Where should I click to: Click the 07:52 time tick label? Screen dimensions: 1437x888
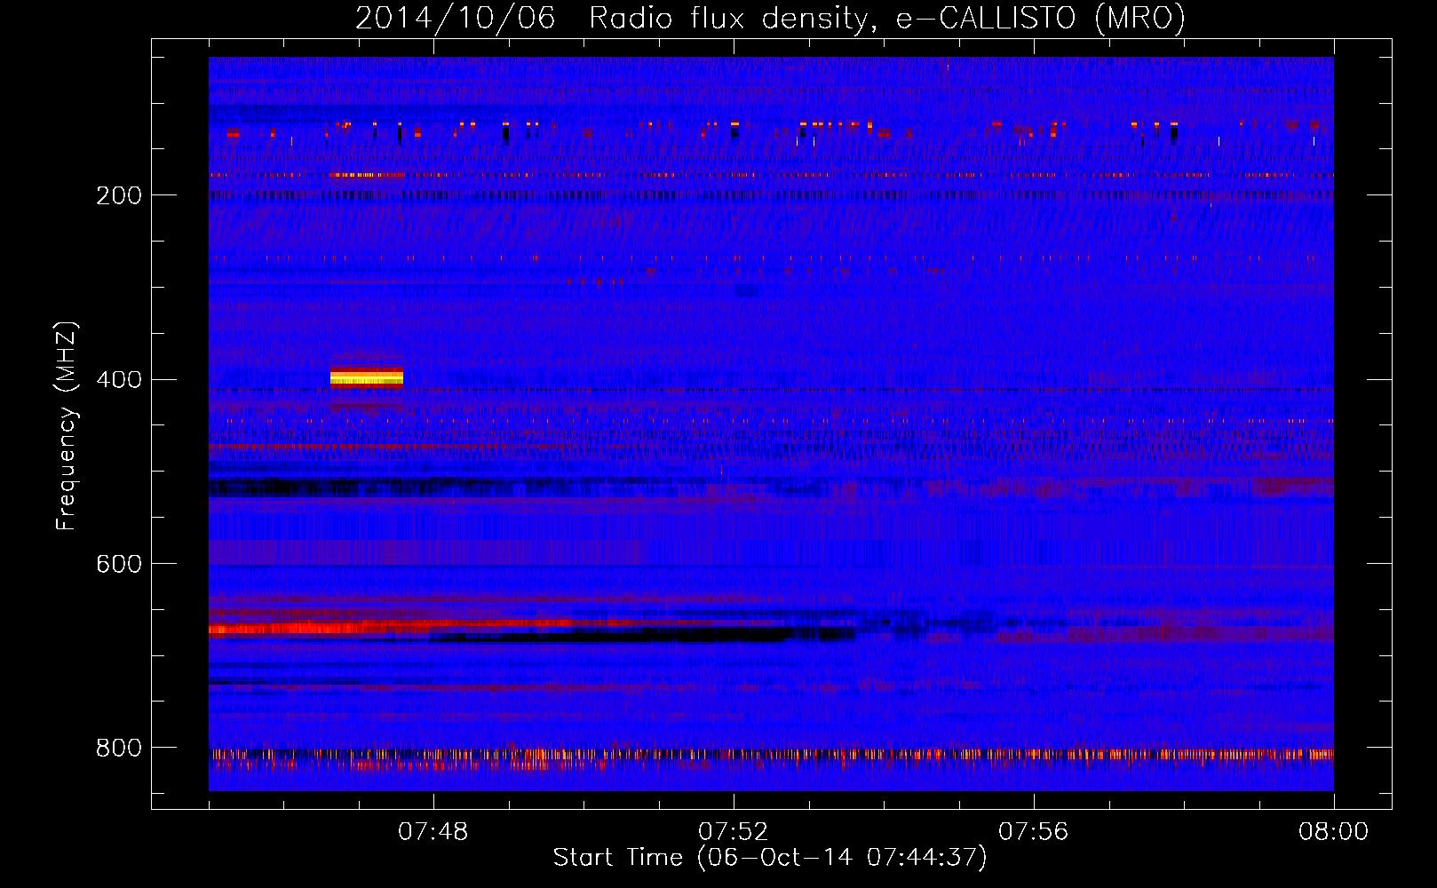(734, 832)
